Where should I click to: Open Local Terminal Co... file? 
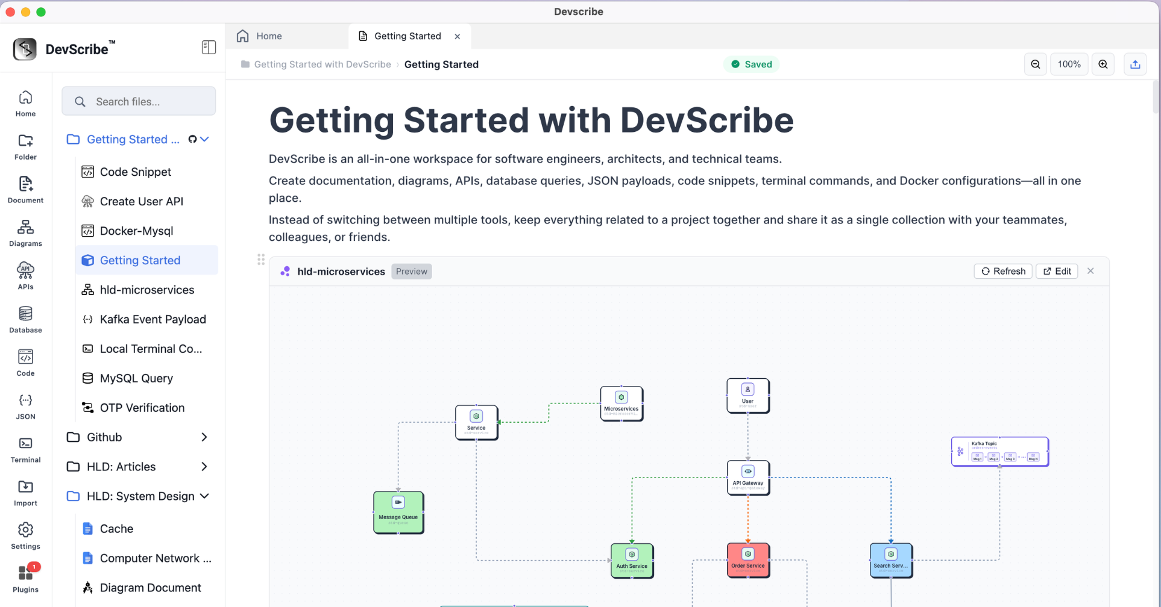(x=147, y=349)
